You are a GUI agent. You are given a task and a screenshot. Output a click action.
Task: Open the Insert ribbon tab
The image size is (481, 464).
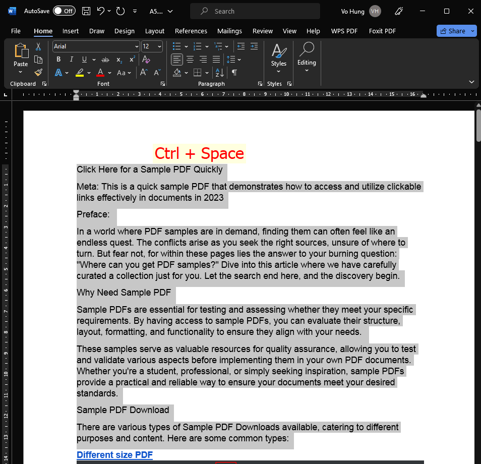(71, 31)
